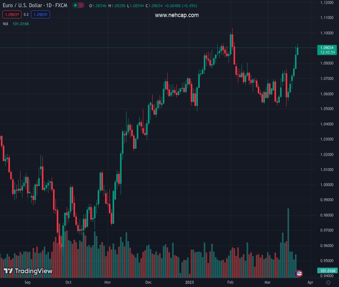Click the US flag economic event icon

click(x=299, y=274)
